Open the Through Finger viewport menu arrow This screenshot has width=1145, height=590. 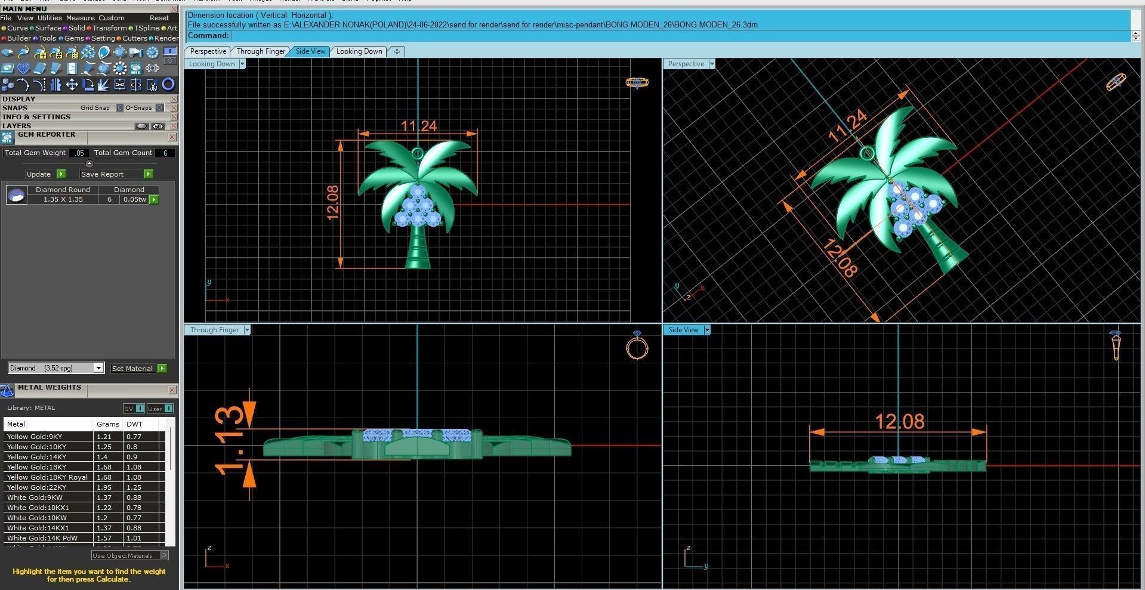pos(246,330)
